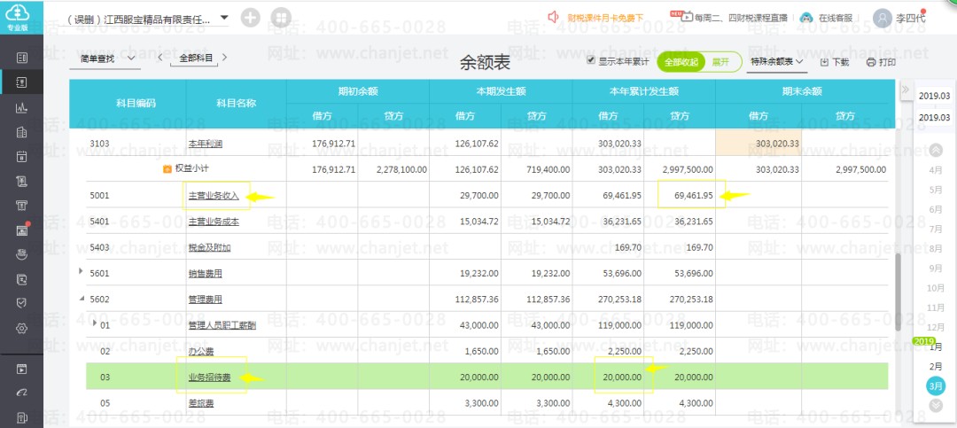Image resolution: width=957 pixels, height=428 pixels.
Task: Click the highlighted 303,020.33 ending balance cell
Action: (x=758, y=143)
